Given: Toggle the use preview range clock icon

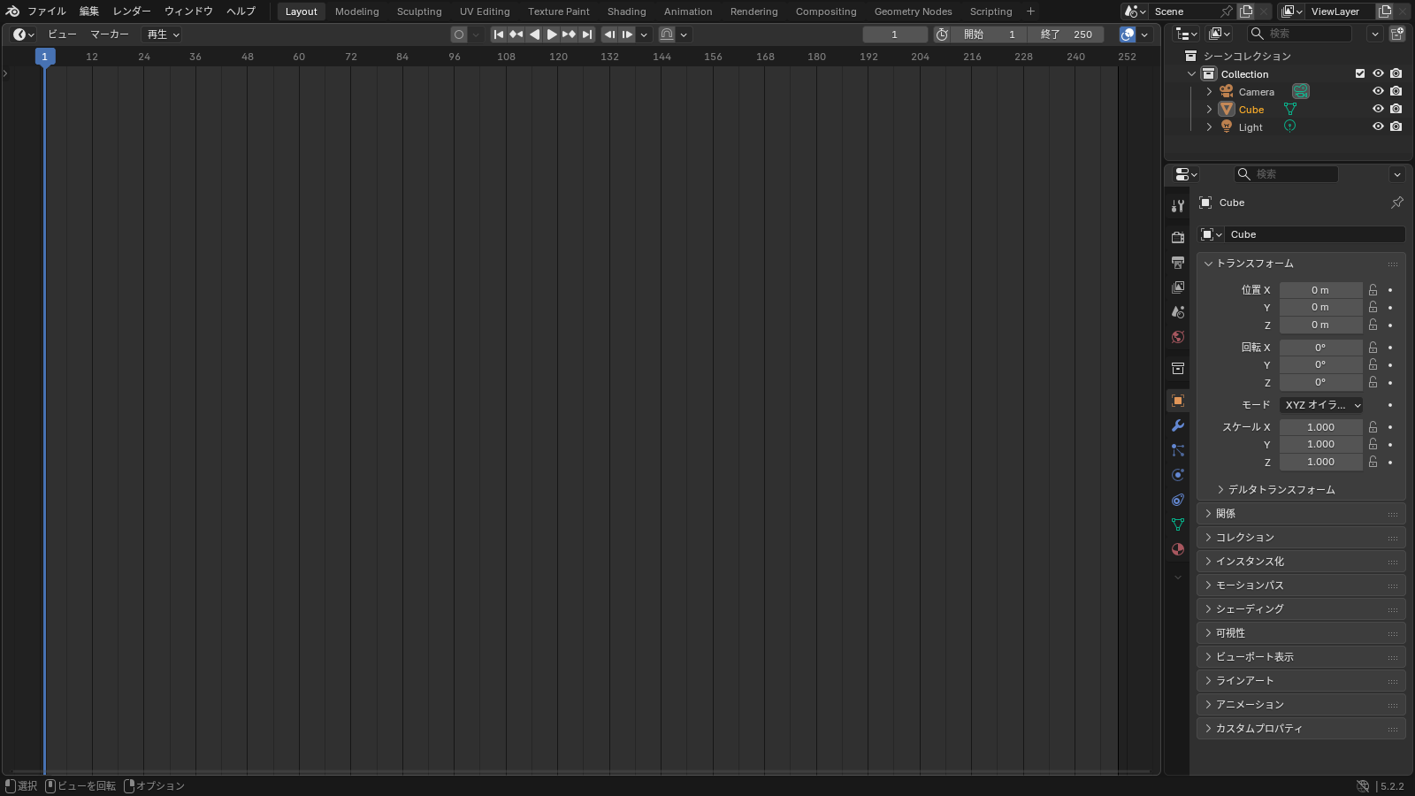Looking at the screenshot, I should (x=943, y=34).
